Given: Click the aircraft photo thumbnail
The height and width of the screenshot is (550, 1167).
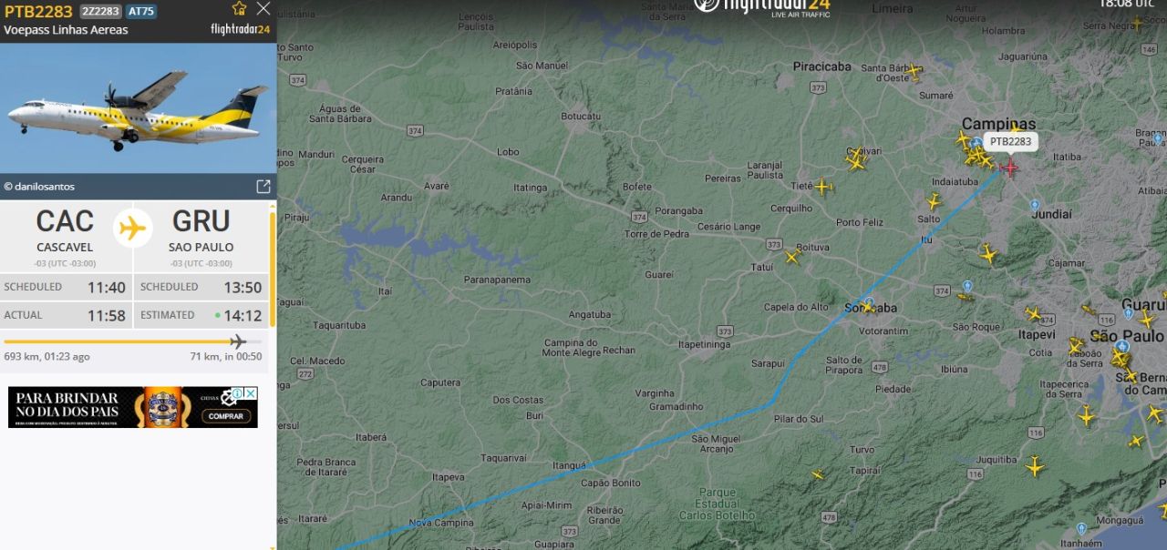Looking at the screenshot, I should point(138,107).
